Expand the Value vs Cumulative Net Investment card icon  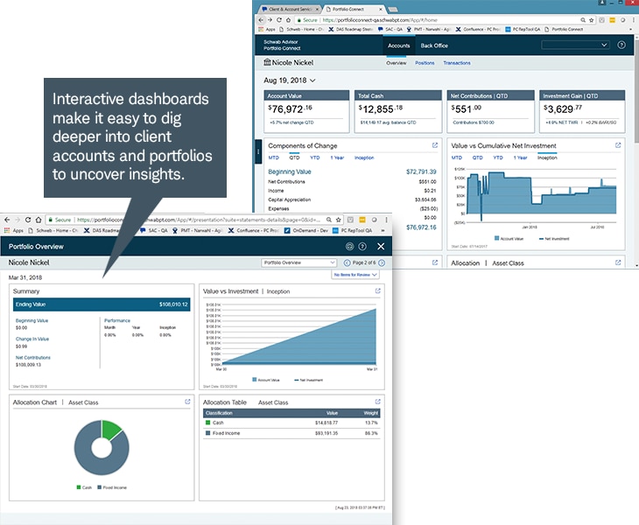pyautogui.click(x=618, y=145)
